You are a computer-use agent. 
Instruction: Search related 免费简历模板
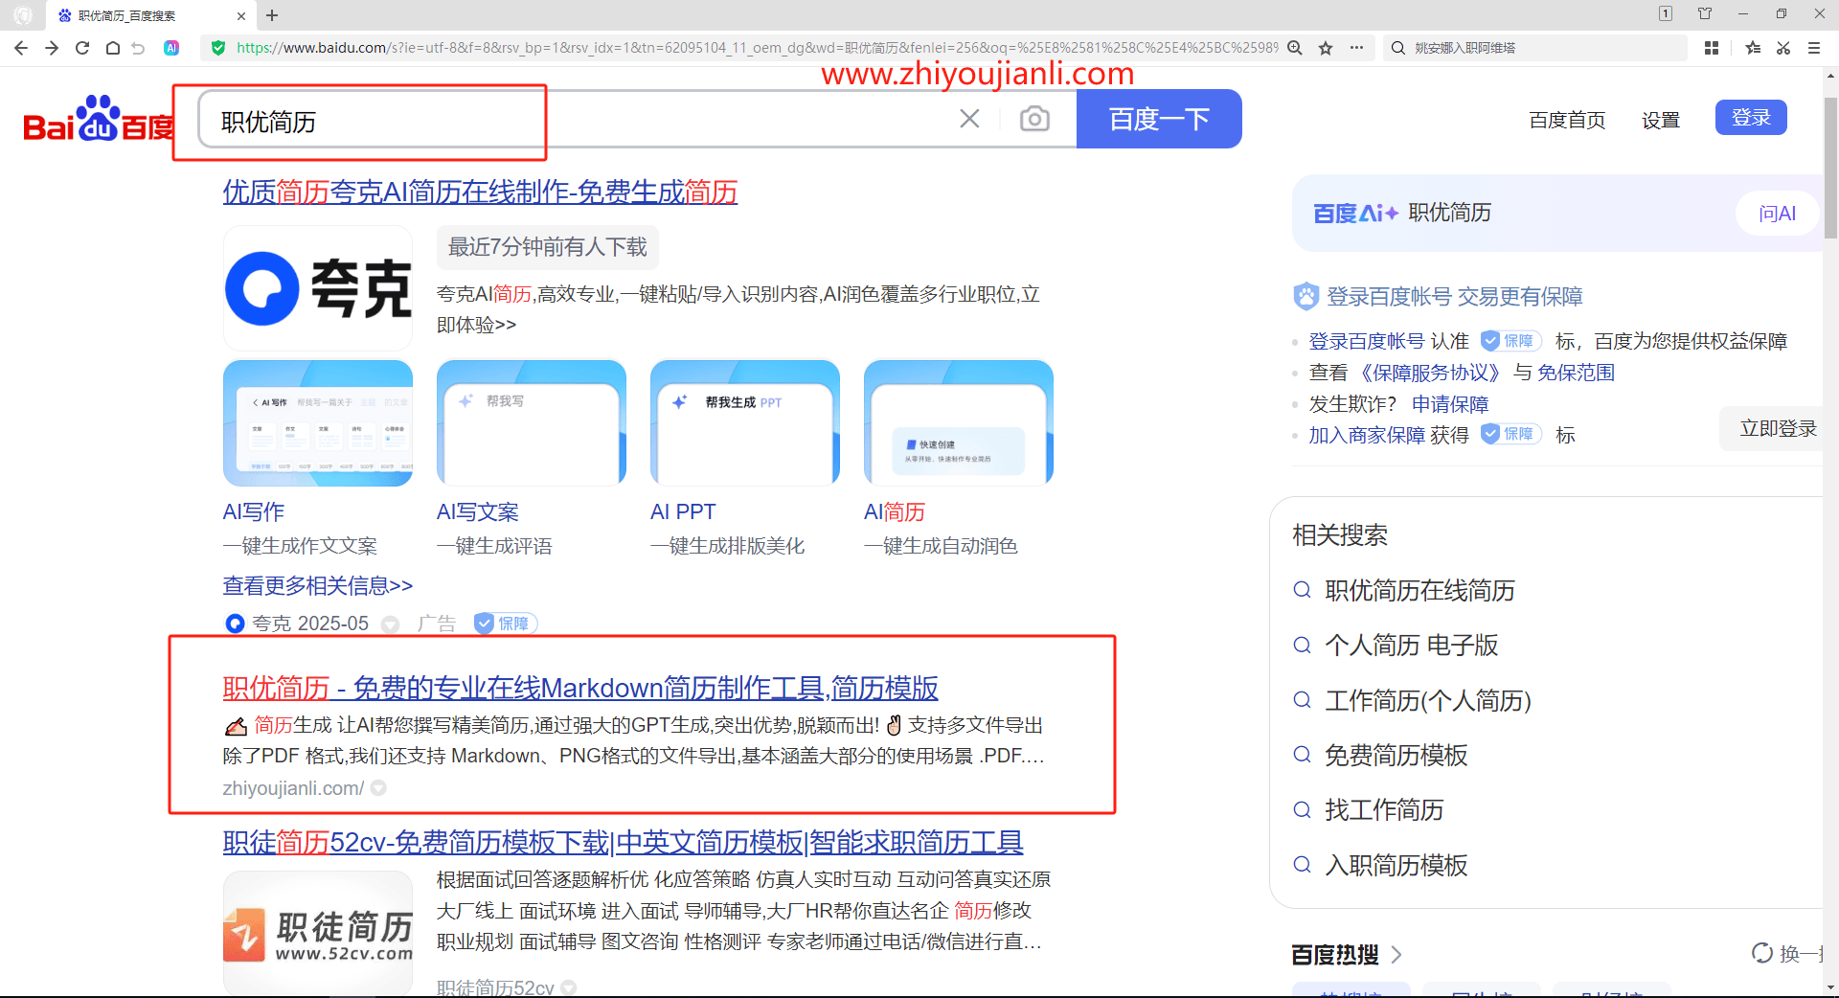point(1396,756)
